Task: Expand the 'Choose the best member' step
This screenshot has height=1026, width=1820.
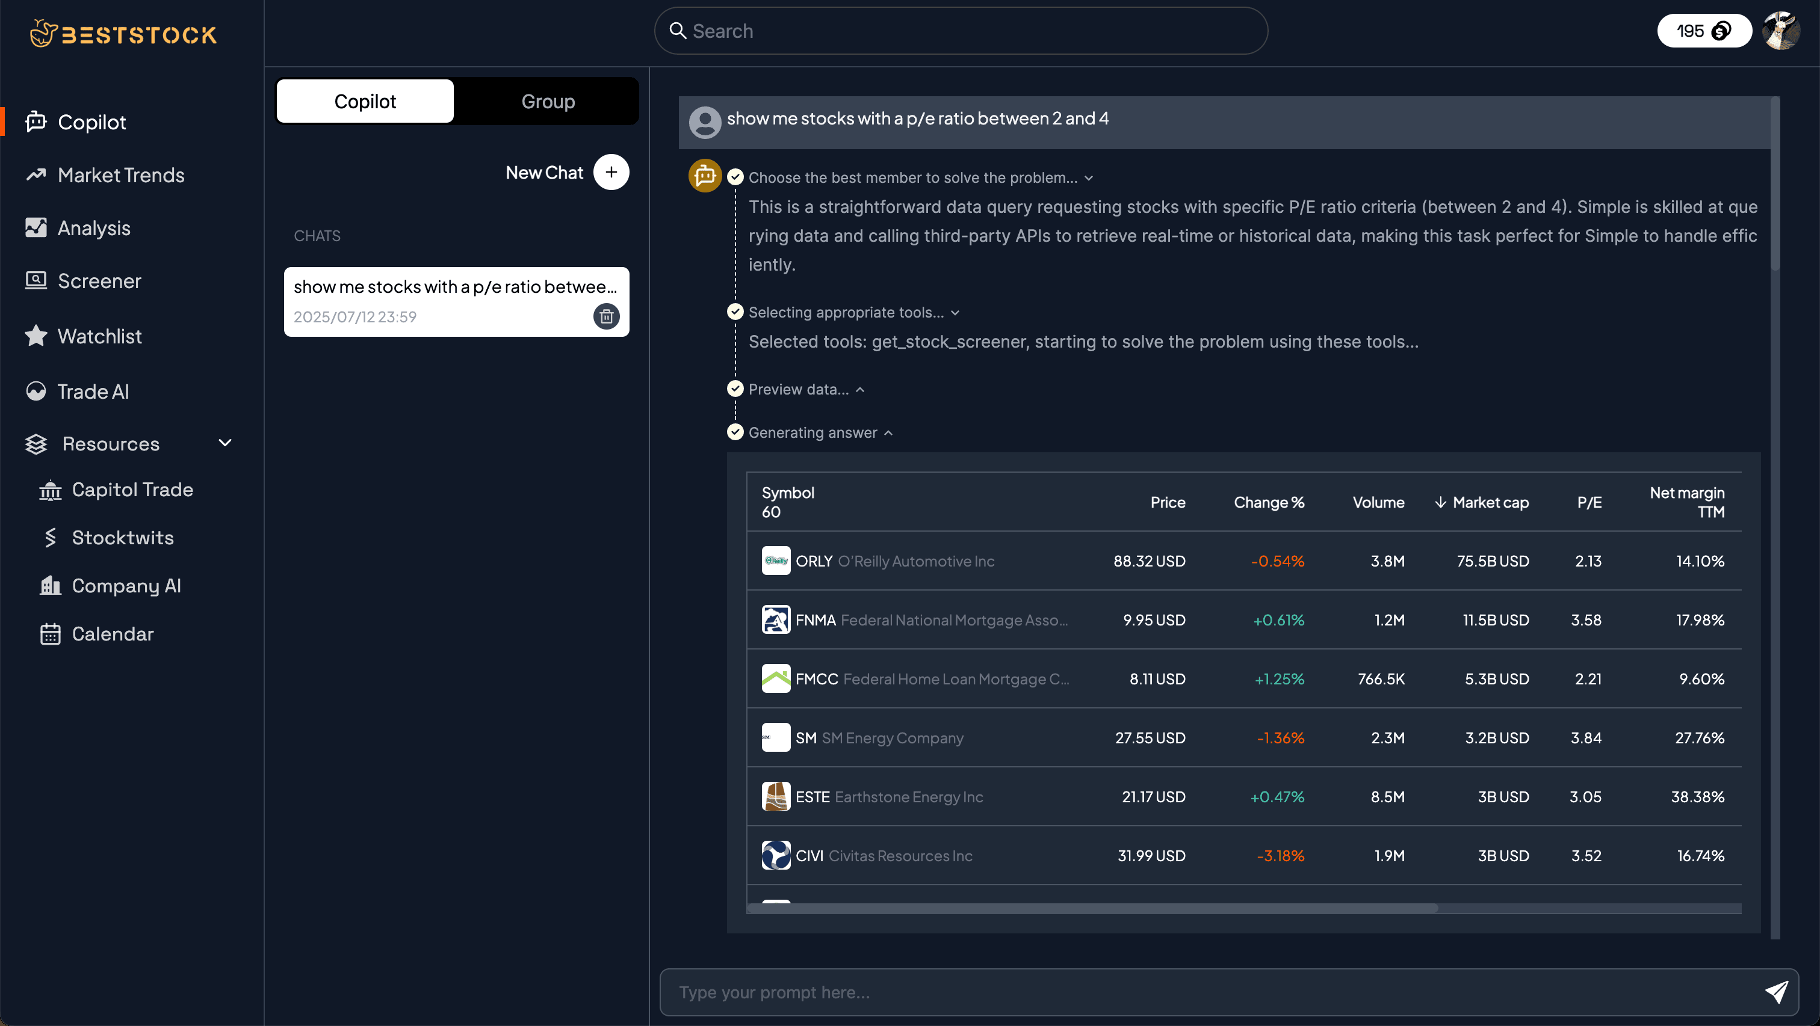Action: coord(1088,178)
